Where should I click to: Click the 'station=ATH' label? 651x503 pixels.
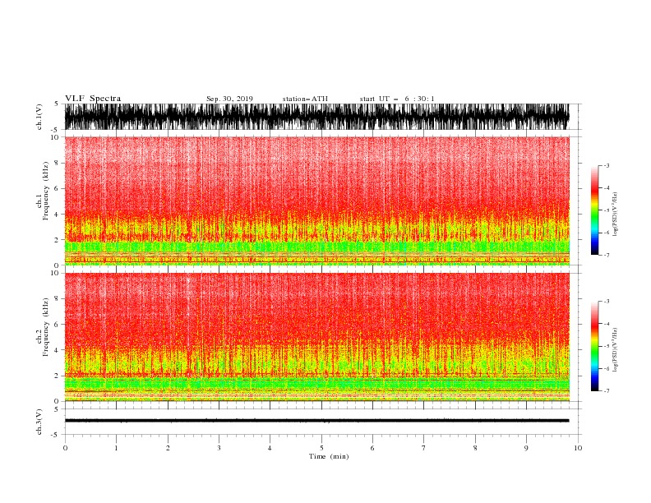305,99
